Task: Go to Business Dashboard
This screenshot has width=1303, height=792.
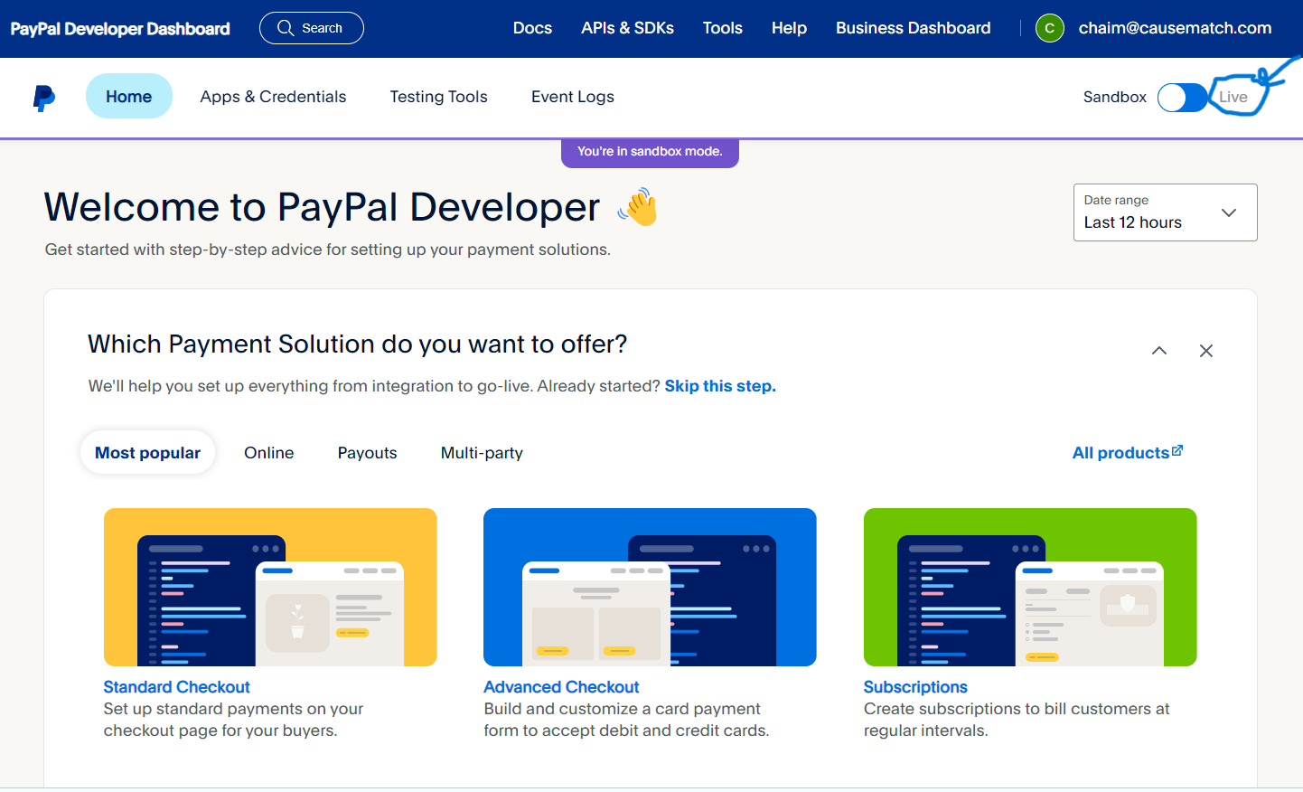Action: (914, 28)
